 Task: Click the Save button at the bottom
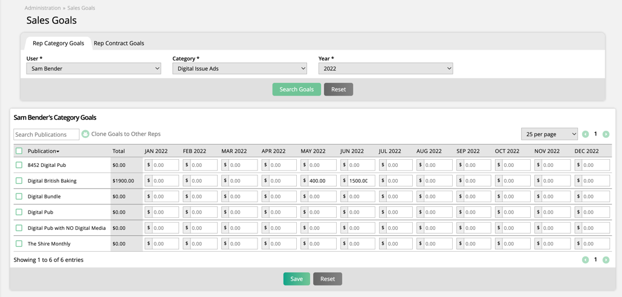click(x=296, y=279)
